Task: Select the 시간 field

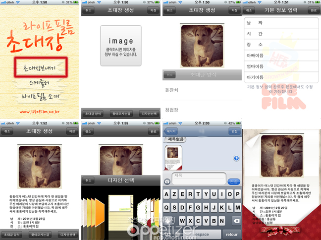Action: tap(281, 34)
